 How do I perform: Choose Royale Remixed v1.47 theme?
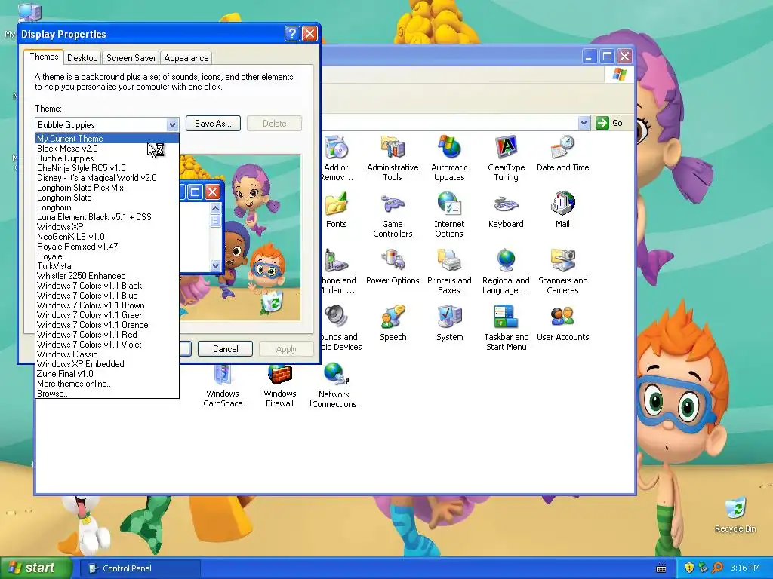pyautogui.click(x=107, y=247)
